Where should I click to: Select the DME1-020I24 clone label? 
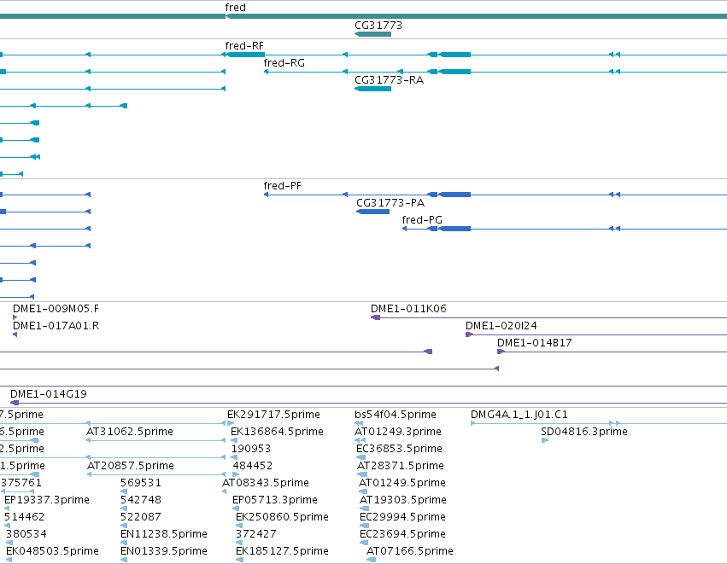(501, 326)
